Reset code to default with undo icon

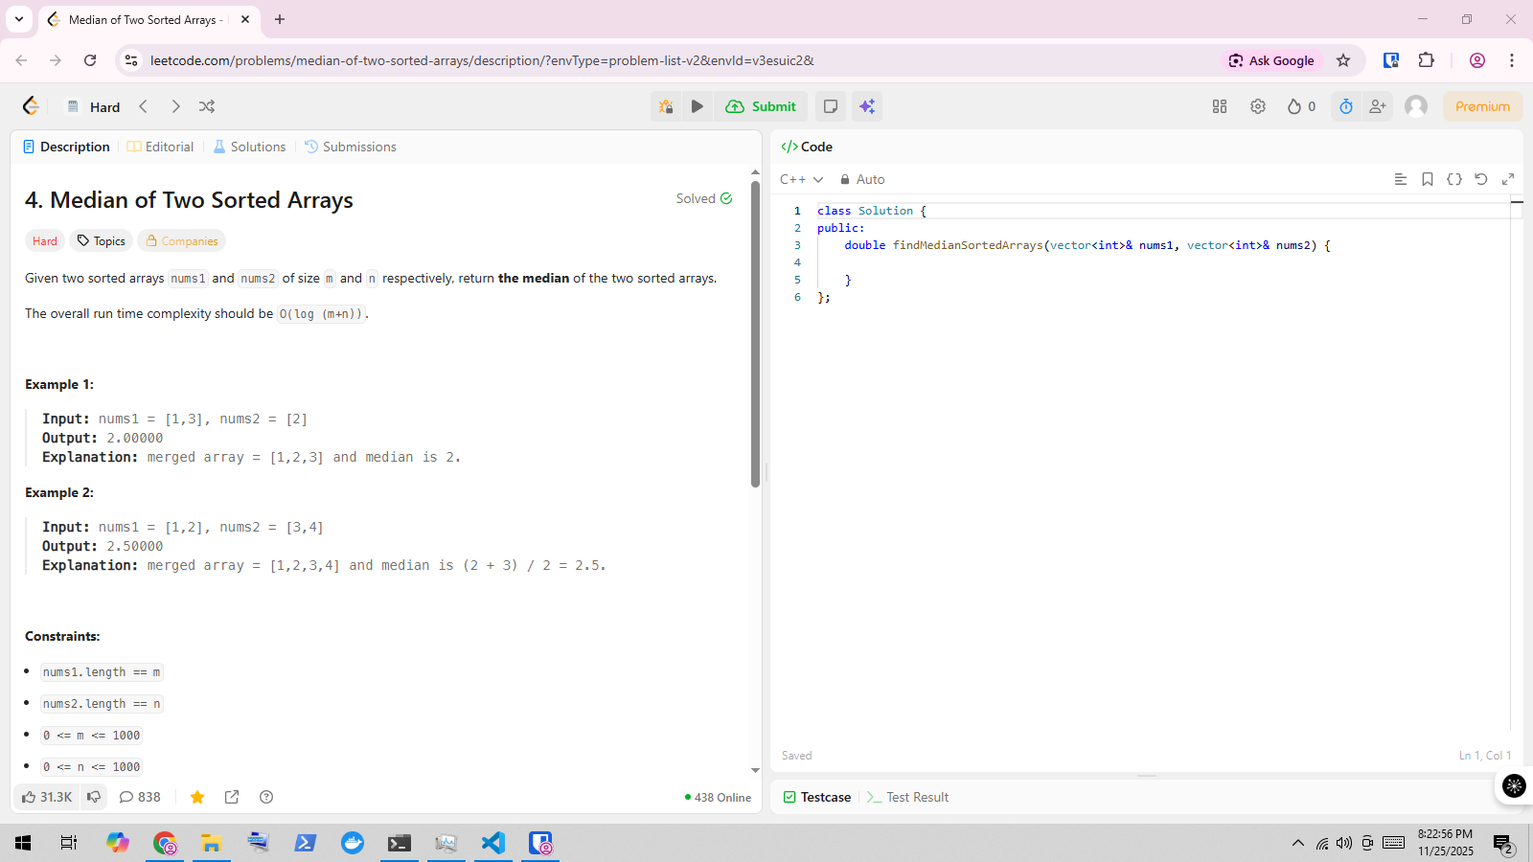tap(1481, 179)
